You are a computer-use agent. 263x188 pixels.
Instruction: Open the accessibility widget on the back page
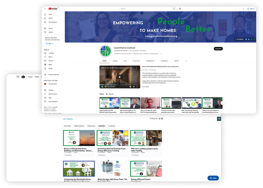pos(219,119)
